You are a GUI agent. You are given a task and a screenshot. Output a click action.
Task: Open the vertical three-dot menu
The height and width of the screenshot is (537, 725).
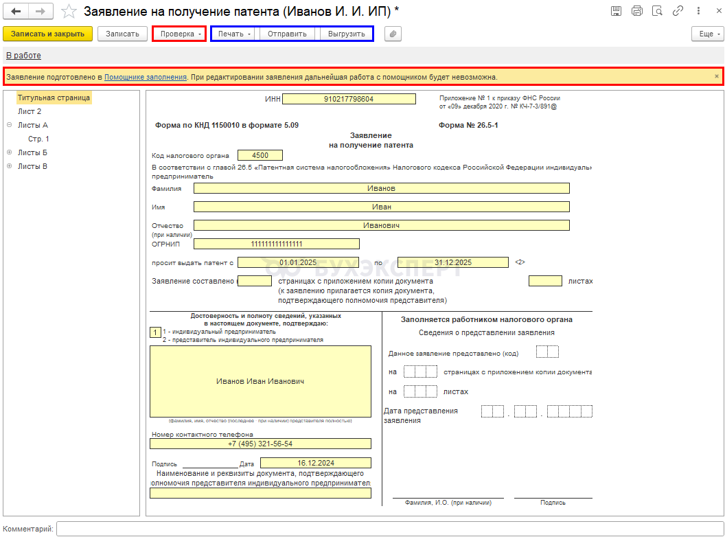point(698,11)
